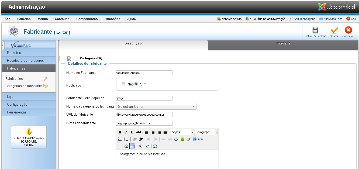Click the insert image icon in editor
This screenshot has width=359, height=169.
click(182, 139)
